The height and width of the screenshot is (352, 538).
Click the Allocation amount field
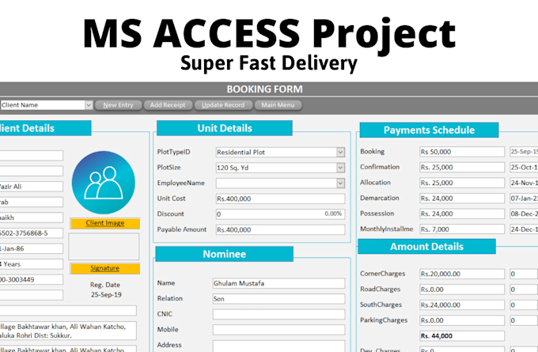(x=462, y=183)
